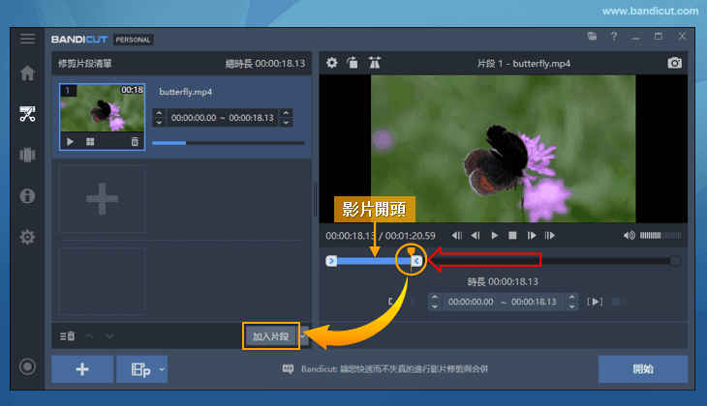Stop the video preview playback
707x406 pixels.
[513, 235]
